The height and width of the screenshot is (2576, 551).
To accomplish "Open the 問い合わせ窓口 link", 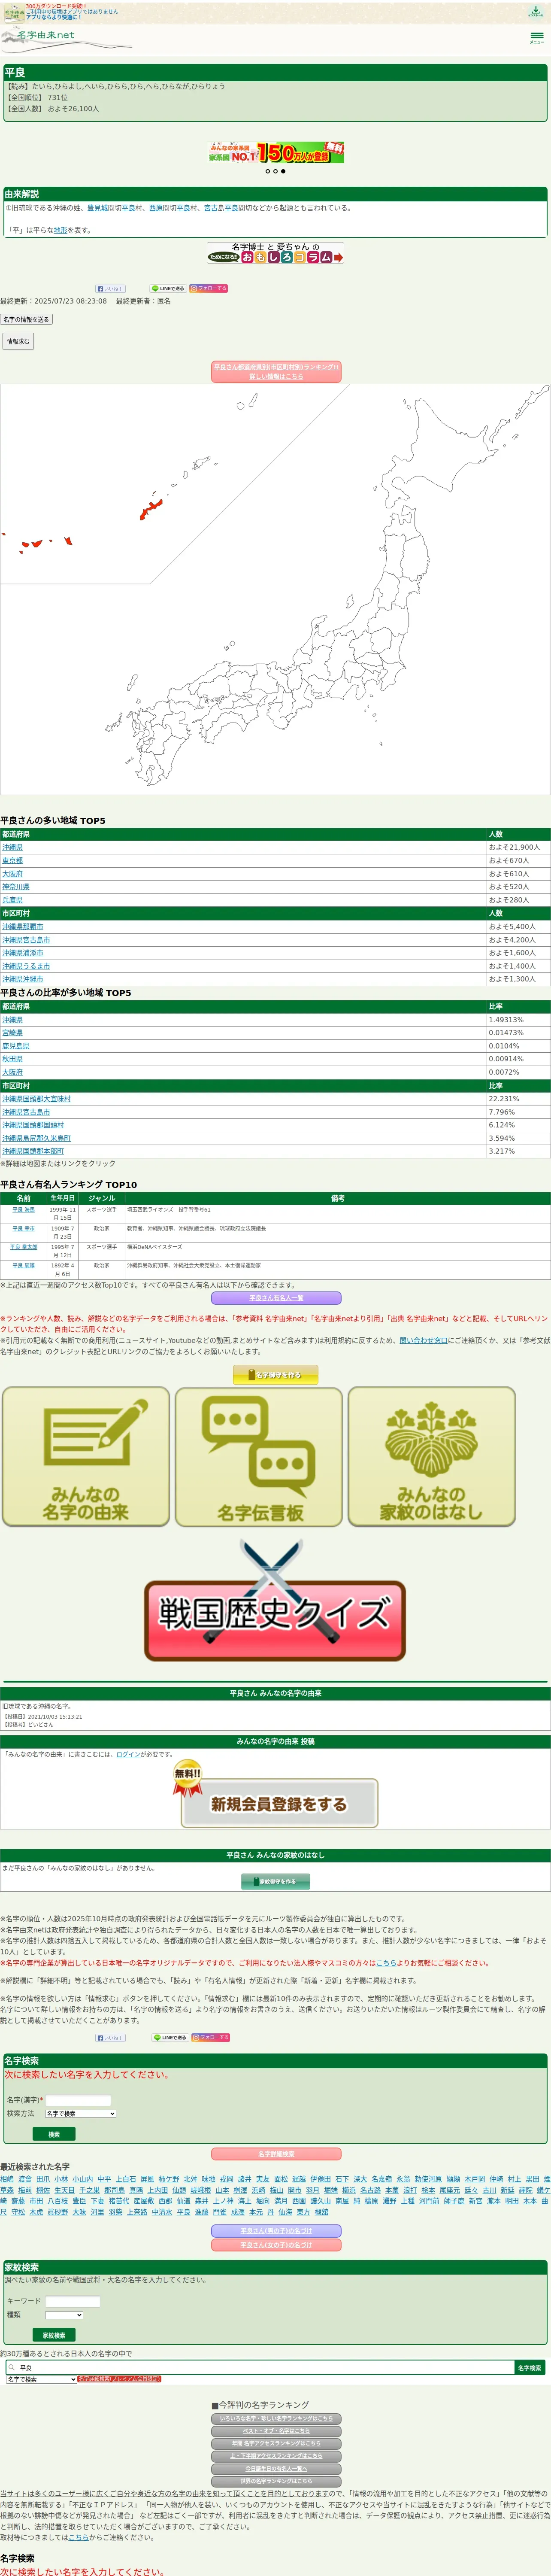I will 424,1340.
